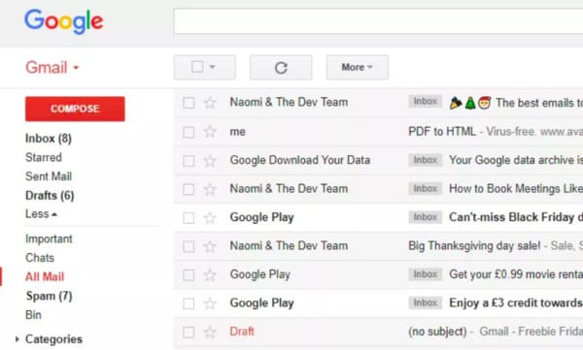Tick checkbox for How to Book Meetings email
The height and width of the screenshot is (350, 583).
point(189,189)
